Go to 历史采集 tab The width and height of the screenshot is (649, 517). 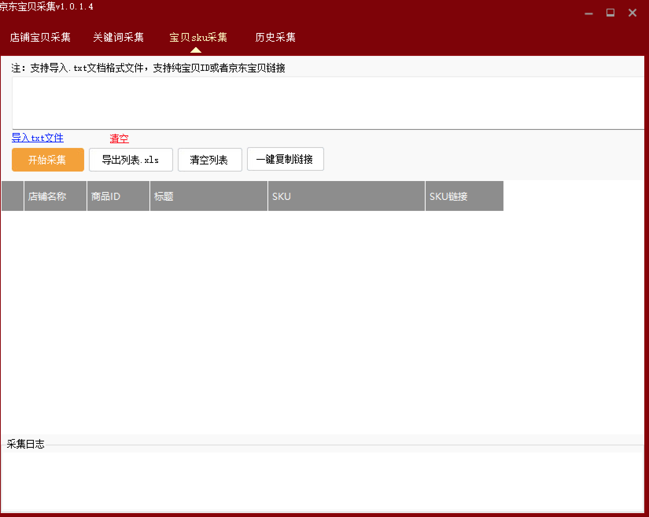click(x=275, y=37)
